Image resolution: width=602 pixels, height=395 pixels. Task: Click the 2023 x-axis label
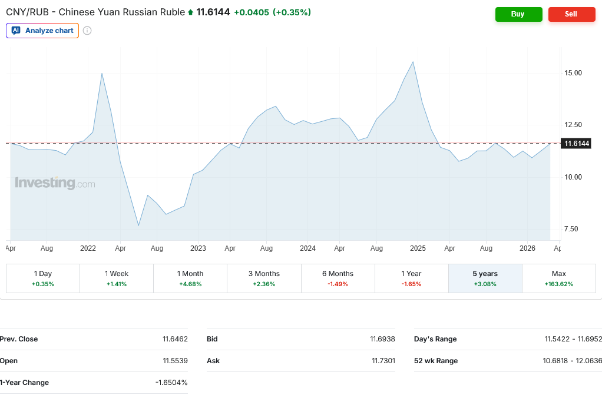(x=198, y=248)
